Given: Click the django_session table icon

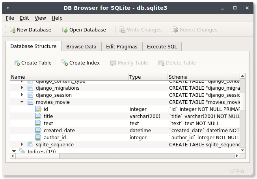Looking at the screenshot, I should tap(30, 95).
